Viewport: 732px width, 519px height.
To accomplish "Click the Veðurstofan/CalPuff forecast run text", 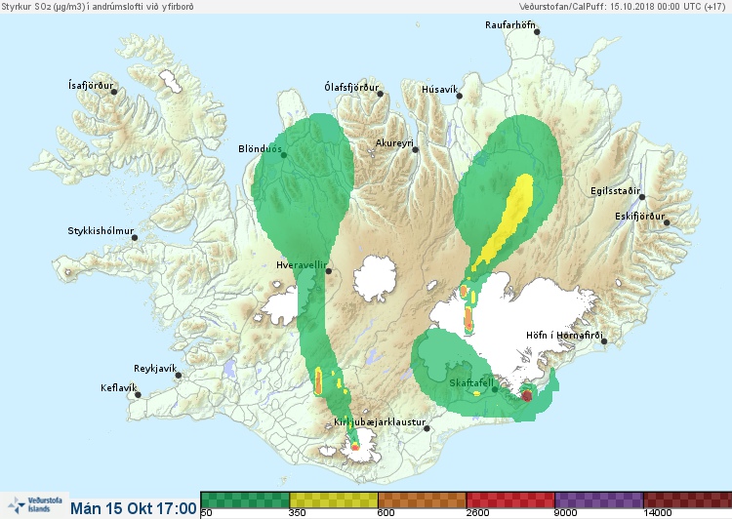I will pyautogui.click(x=623, y=7).
